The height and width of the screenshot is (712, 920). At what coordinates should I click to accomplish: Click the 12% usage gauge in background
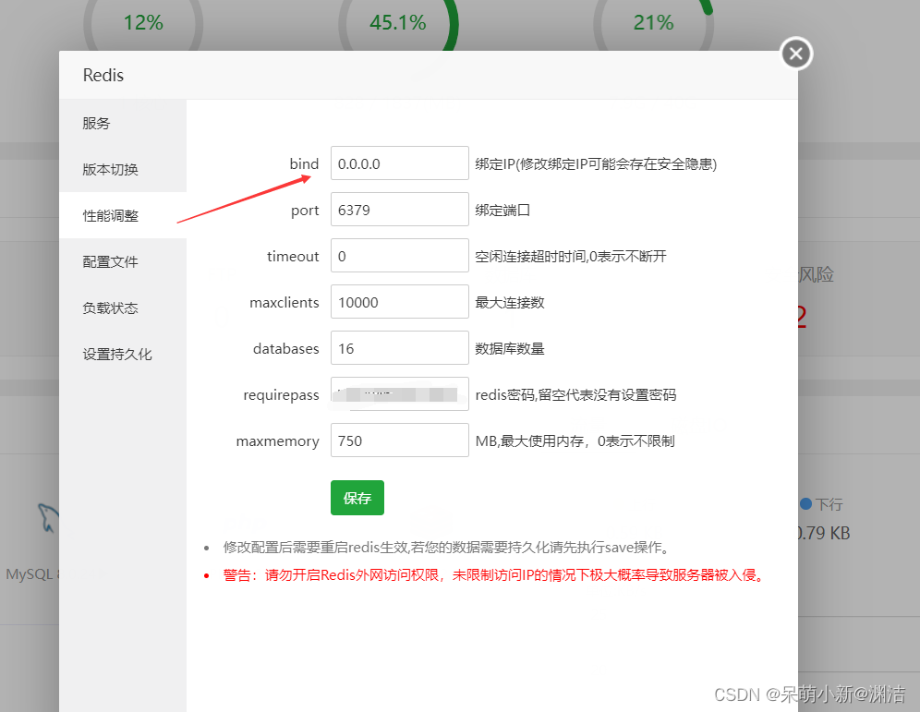[x=143, y=23]
